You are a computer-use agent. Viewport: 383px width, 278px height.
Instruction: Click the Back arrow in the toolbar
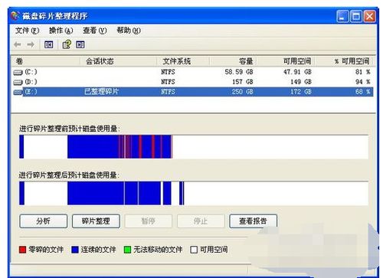tap(18, 44)
